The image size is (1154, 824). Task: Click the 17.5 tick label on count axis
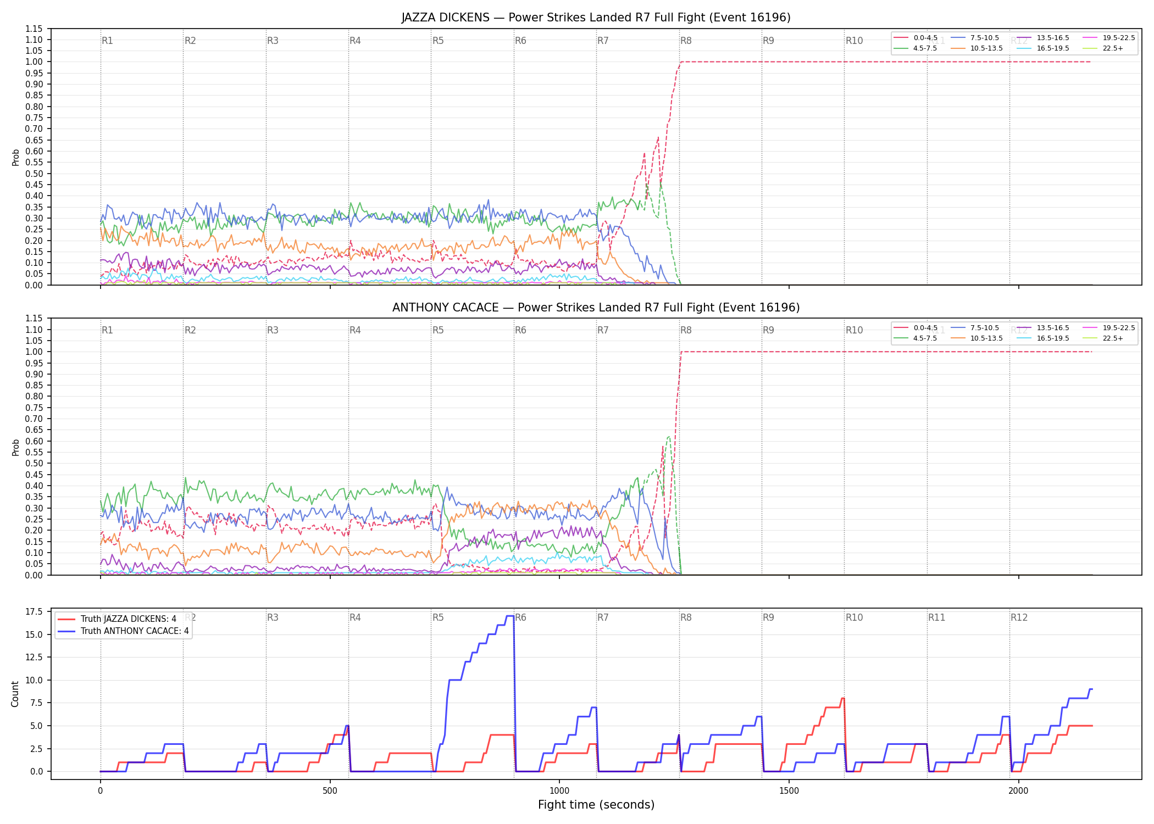pyautogui.click(x=34, y=612)
